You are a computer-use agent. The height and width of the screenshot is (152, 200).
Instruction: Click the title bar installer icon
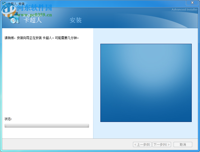pos(4,3)
